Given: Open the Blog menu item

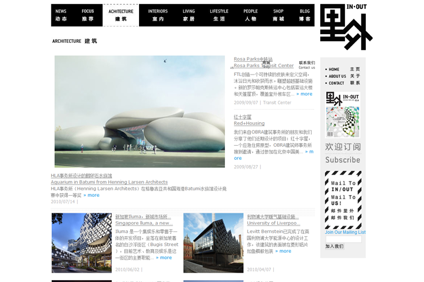Looking at the screenshot, I should click(x=304, y=15).
